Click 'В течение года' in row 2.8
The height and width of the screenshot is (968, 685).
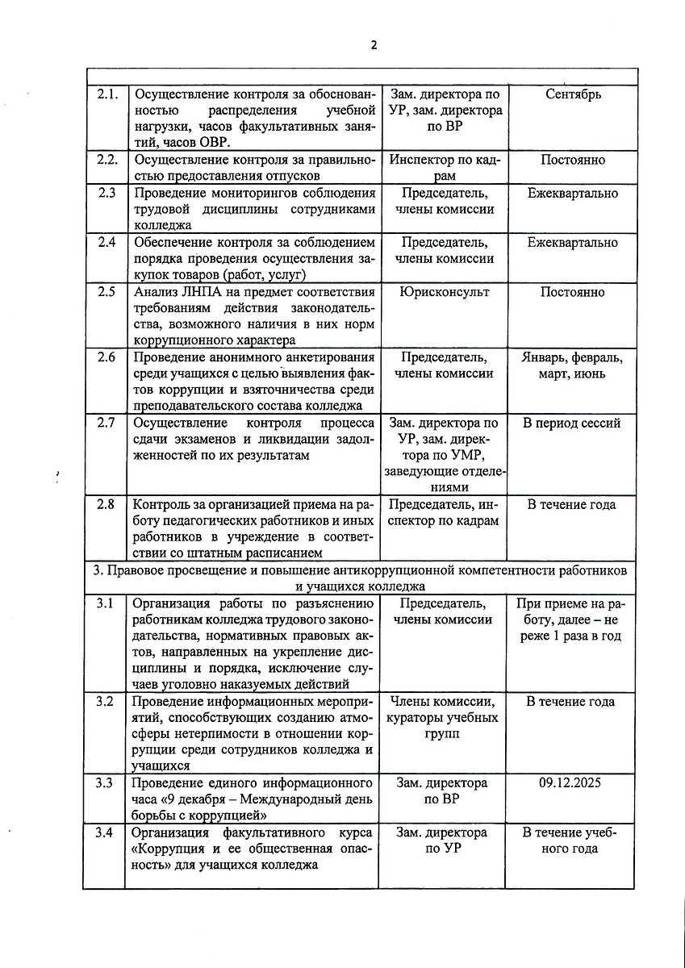click(572, 505)
